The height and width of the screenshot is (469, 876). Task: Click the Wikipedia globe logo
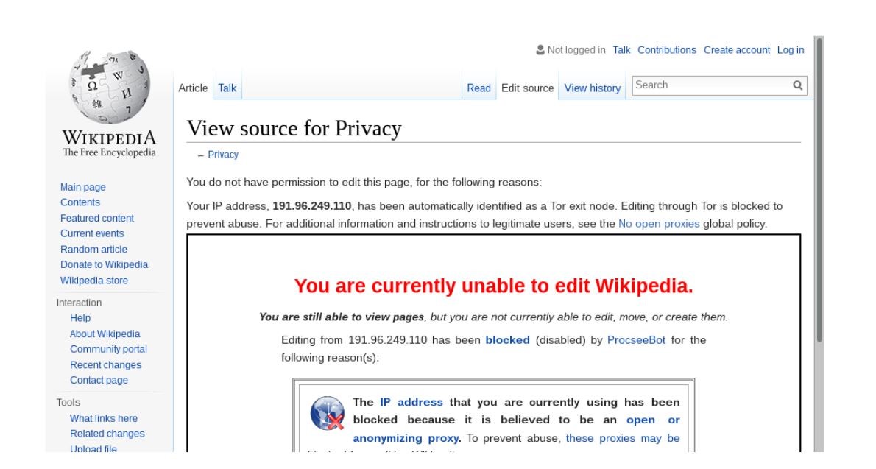tap(108, 88)
